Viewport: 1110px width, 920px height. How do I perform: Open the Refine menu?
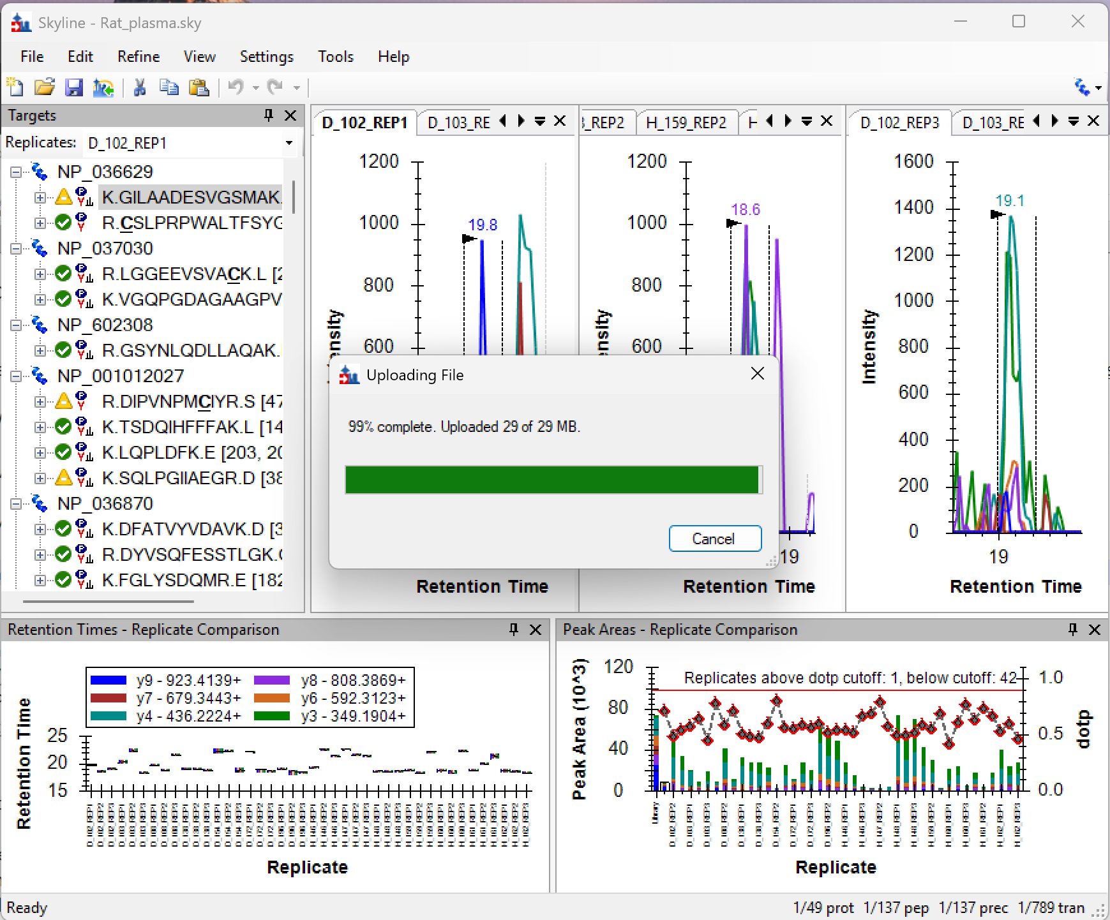(x=138, y=57)
